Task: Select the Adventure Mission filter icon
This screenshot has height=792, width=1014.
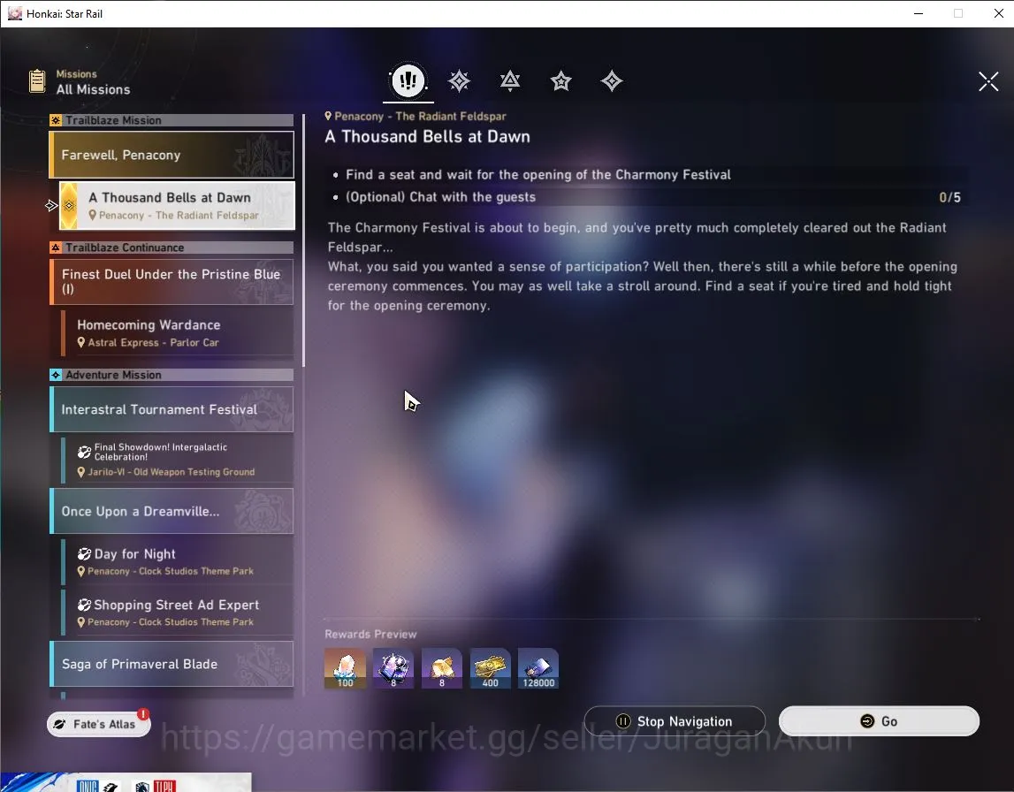Action: (611, 80)
